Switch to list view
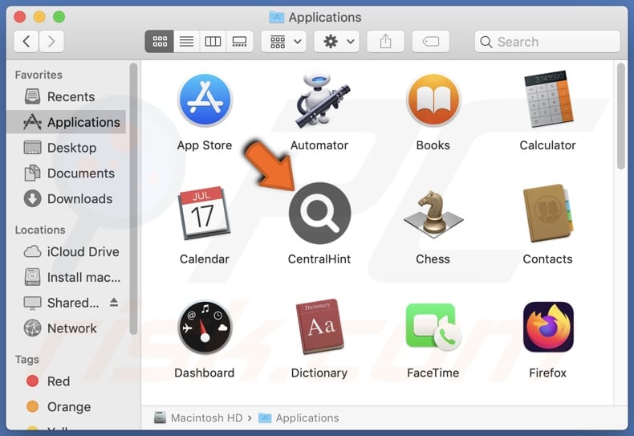This screenshot has height=436, width=634. pyautogui.click(x=186, y=41)
